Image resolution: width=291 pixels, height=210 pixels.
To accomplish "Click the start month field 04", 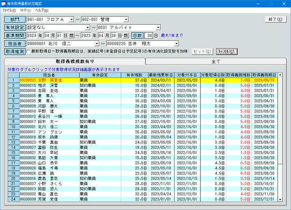I will point(46,36).
